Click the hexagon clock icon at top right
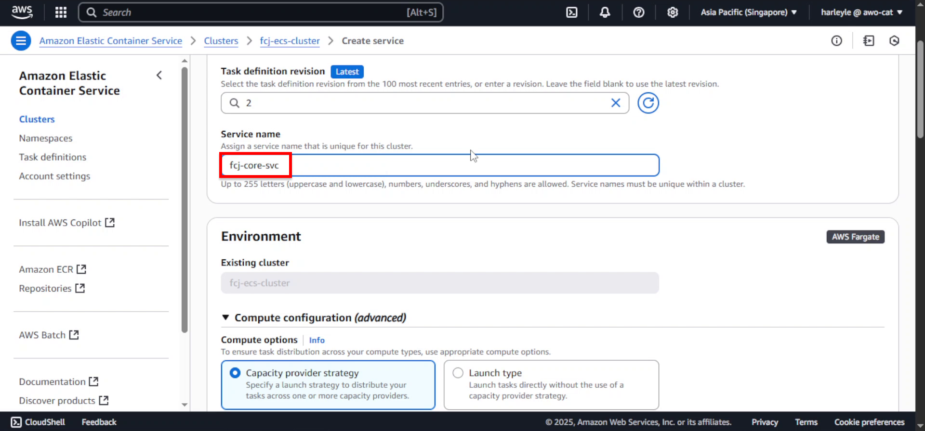 tap(894, 41)
